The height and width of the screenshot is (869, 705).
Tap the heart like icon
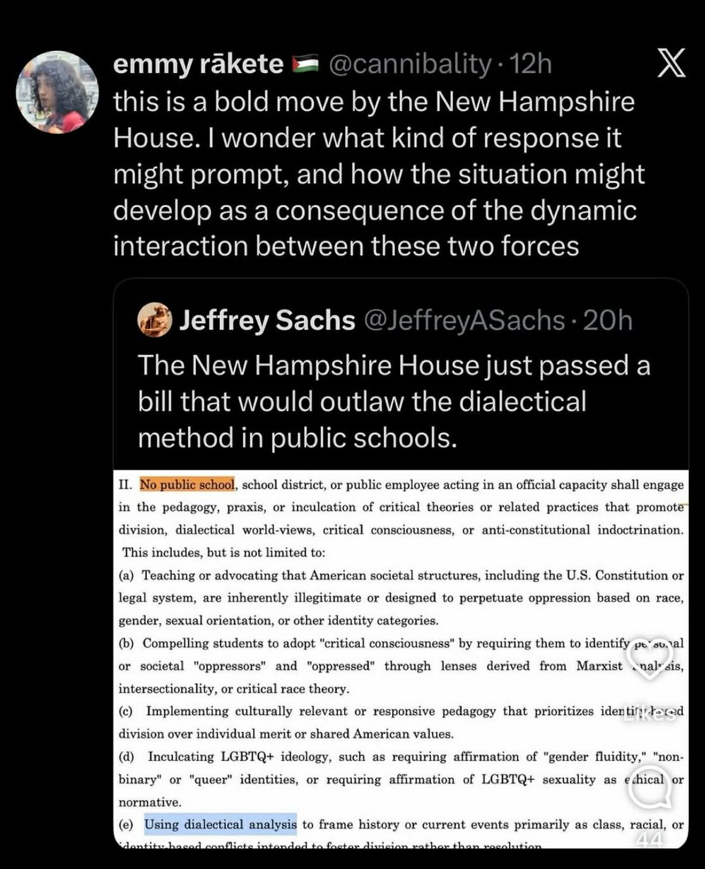coord(650,660)
